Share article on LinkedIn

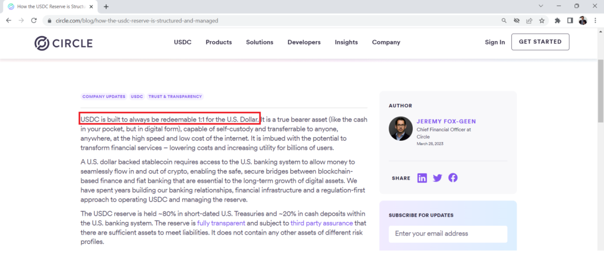(x=422, y=178)
